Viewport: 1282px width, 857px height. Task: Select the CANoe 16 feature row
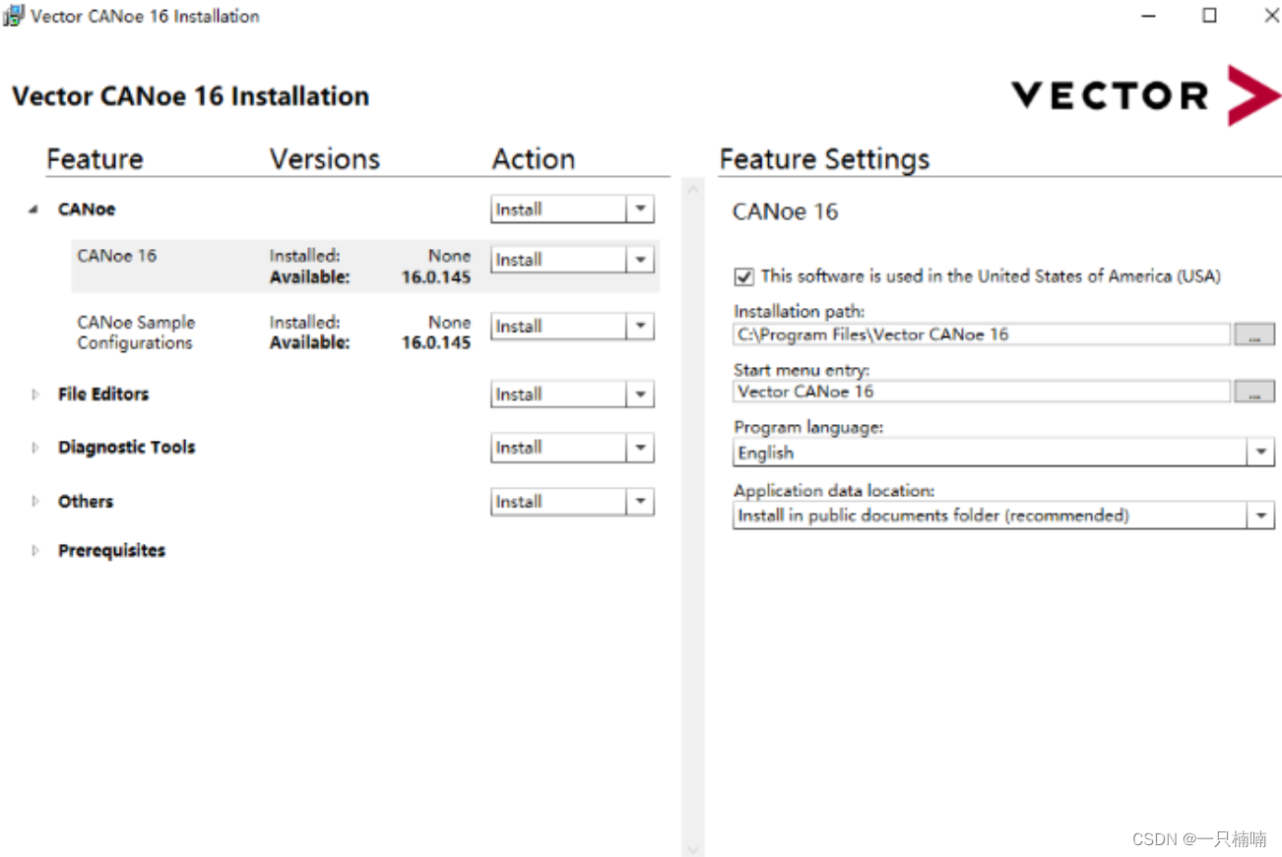(x=365, y=266)
